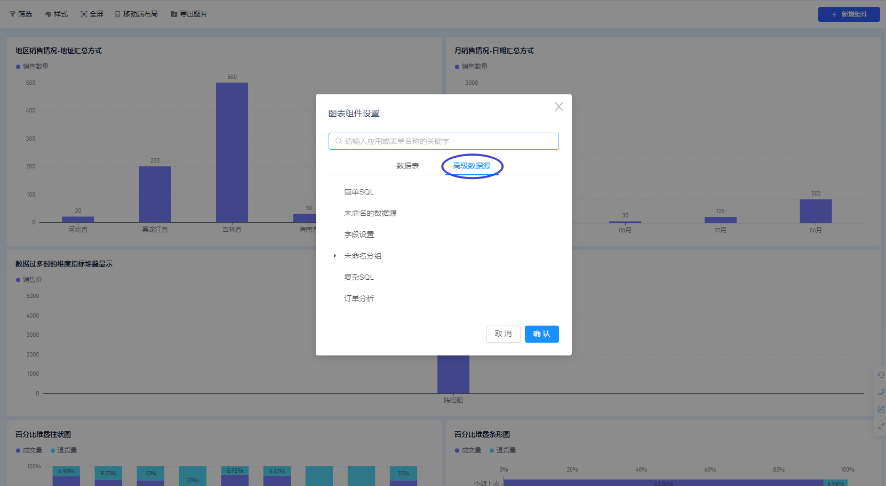Screen dimensions: 886x486
Task: Switch to the 数据表 tab
Action: pos(408,166)
